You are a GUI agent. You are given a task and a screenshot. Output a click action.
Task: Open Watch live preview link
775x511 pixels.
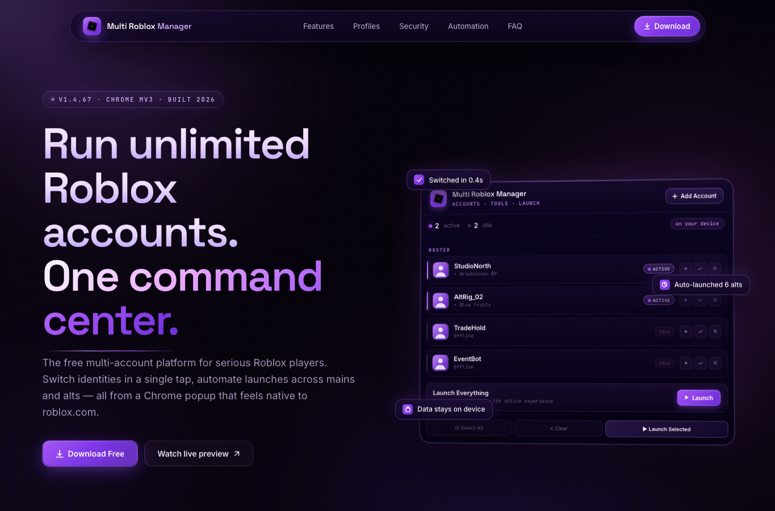(199, 454)
